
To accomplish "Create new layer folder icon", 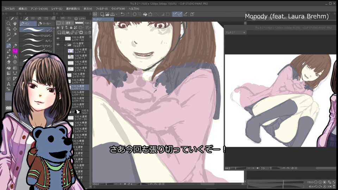I will pos(68,32).
